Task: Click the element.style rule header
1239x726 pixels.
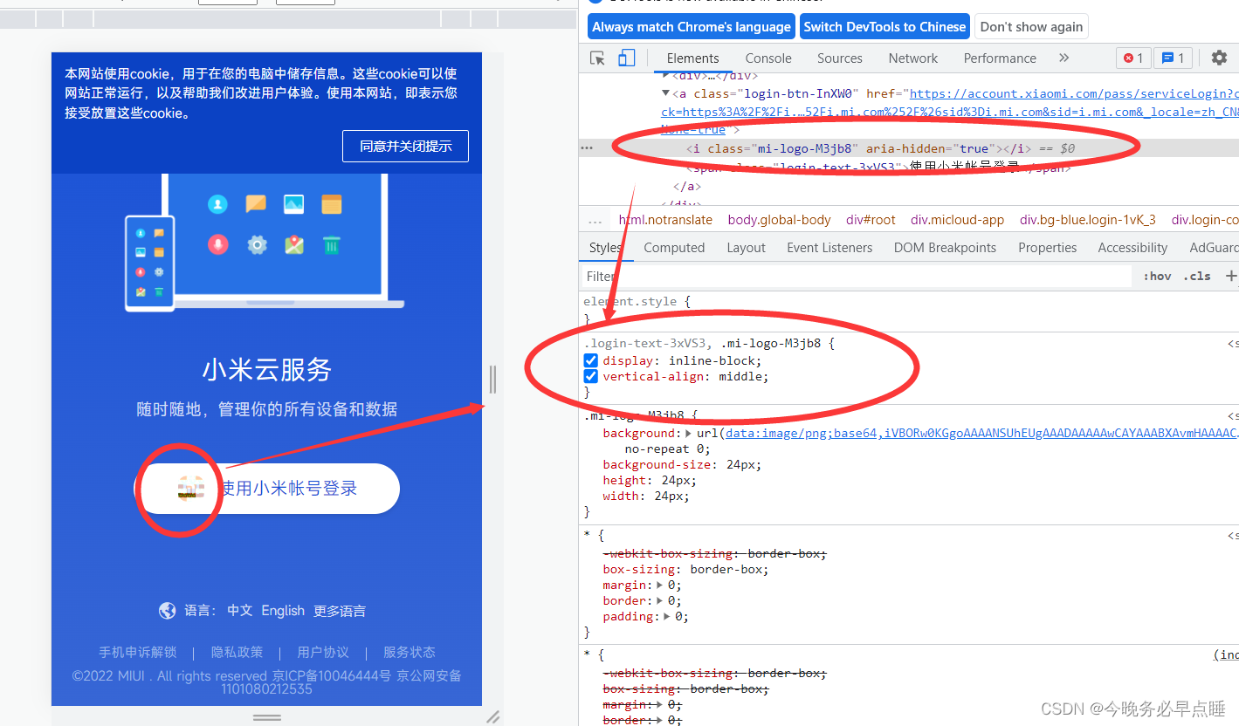Action: pos(637,301)
